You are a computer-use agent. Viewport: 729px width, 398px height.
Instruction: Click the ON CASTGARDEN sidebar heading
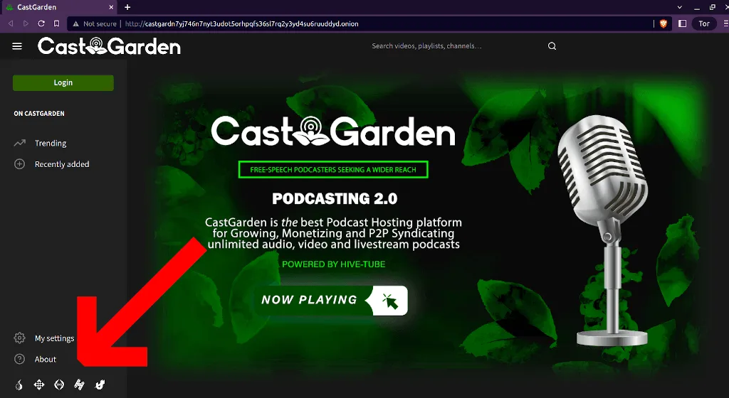pyautogui.click(x=39, y=114)
